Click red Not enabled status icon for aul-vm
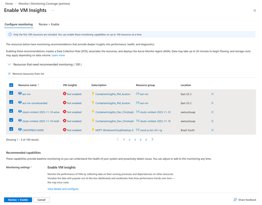The height and width of the screenshot is (205, 262). pos(65,94)
